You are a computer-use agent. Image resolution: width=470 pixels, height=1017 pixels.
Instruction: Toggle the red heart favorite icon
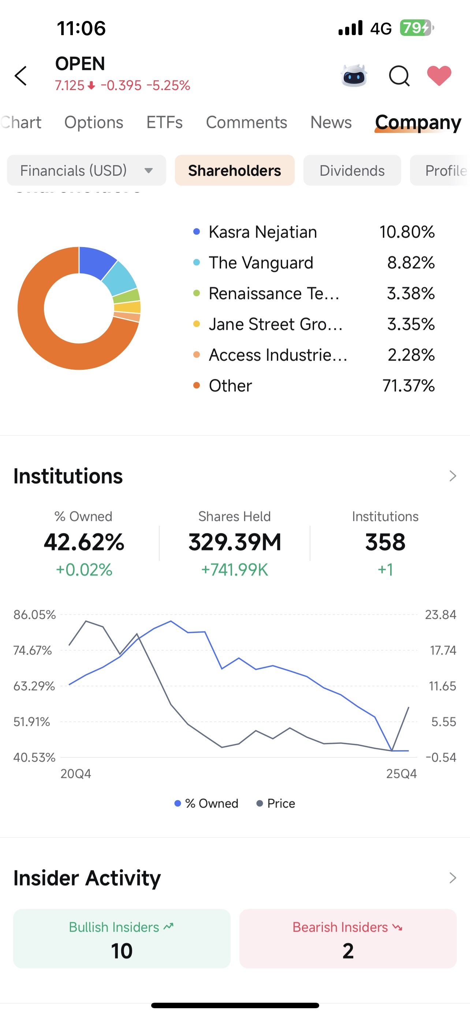(439, 75)
